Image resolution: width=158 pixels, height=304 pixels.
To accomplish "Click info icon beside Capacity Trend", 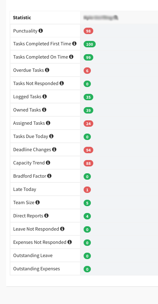I will click(x=48, y=163).
